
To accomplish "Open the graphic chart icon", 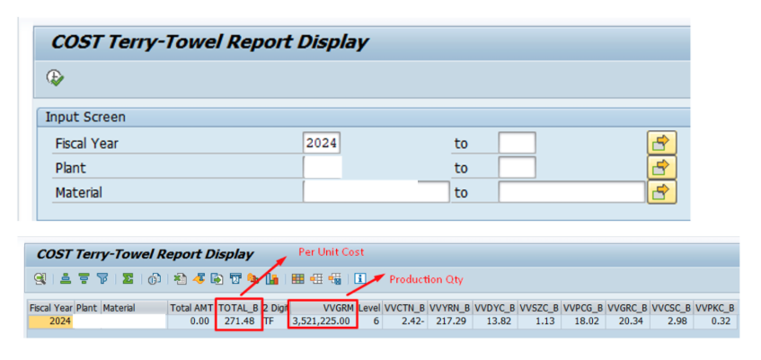I will coord(271,278).
